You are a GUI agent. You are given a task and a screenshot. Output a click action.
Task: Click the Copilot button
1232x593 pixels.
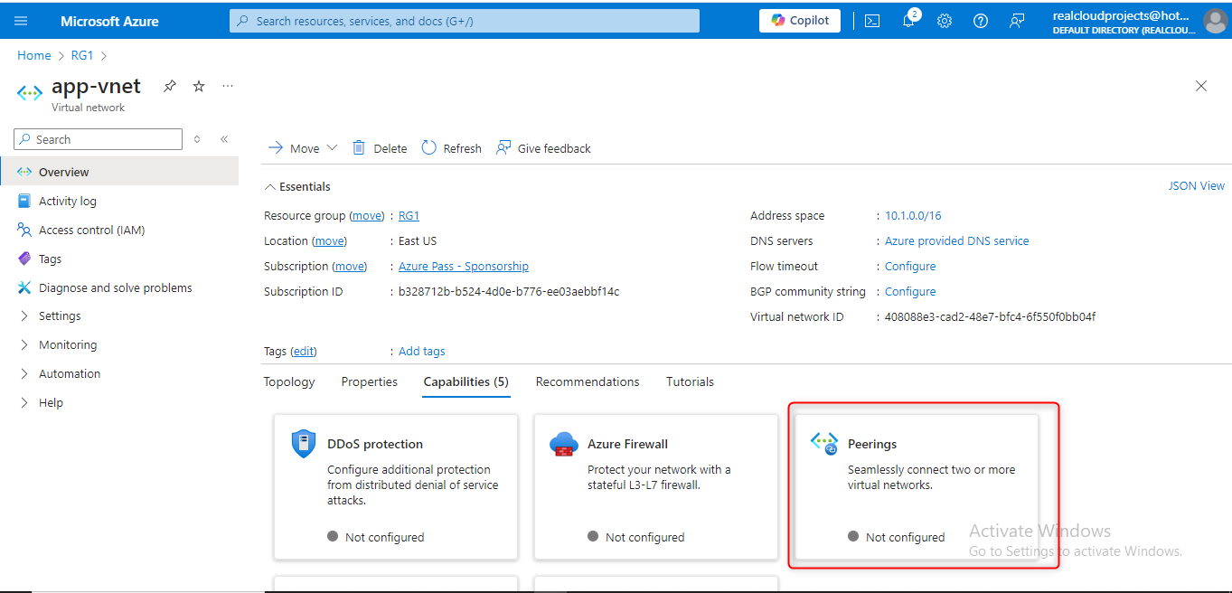tap(800, 21)
